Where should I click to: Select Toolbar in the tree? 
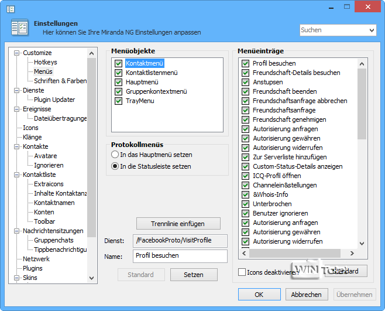(44, 221)
